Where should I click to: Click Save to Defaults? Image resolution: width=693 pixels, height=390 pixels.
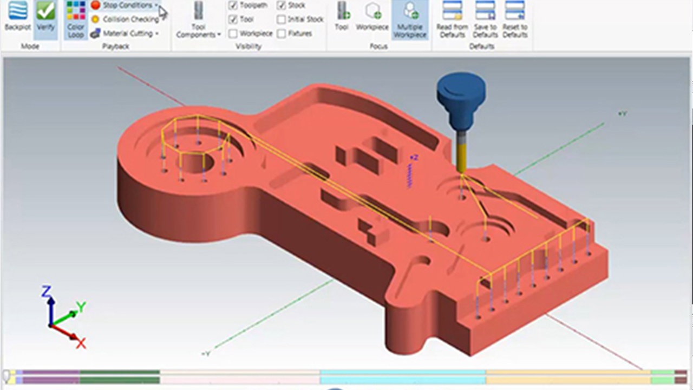485,19
